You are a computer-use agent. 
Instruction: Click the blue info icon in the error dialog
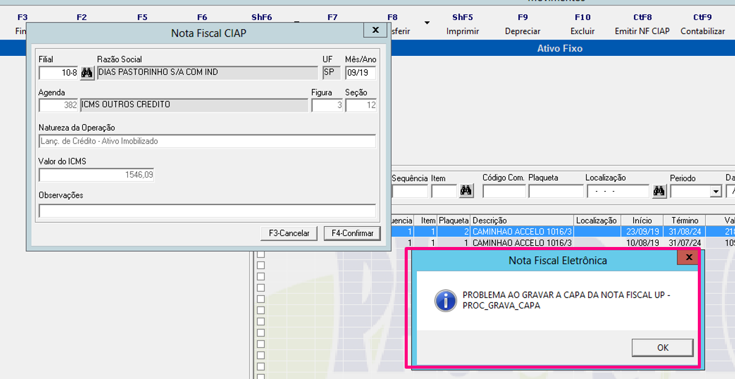pyautogui.click(x=446, y=301)
